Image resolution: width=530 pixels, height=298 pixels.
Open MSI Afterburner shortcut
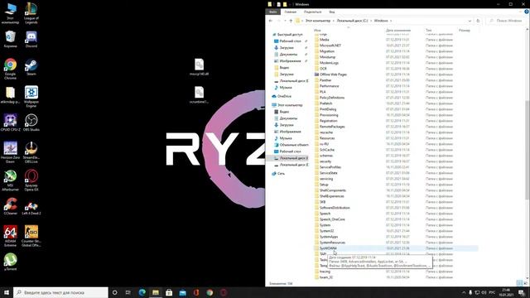point(10,180)
